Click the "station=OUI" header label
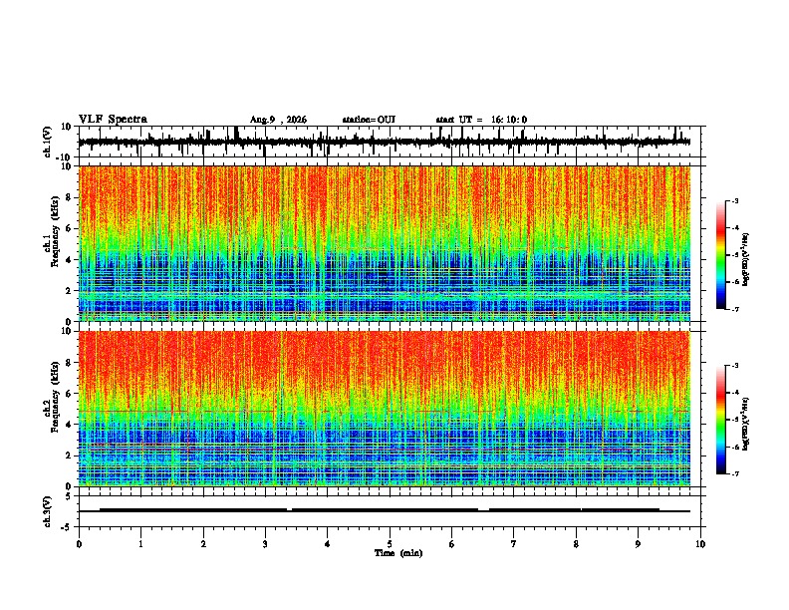 click(369, 120)
